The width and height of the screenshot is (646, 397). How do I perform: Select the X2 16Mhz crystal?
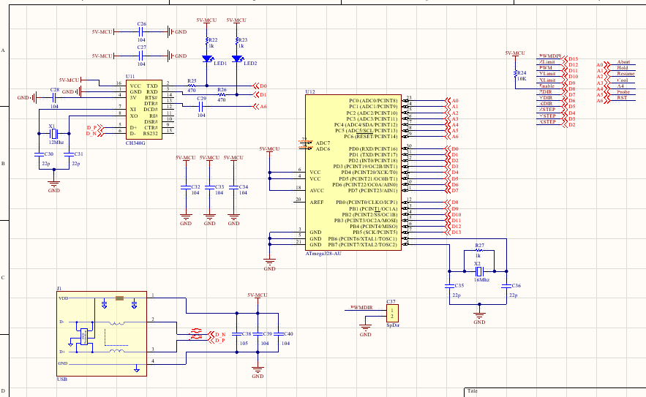pos(478,271)
